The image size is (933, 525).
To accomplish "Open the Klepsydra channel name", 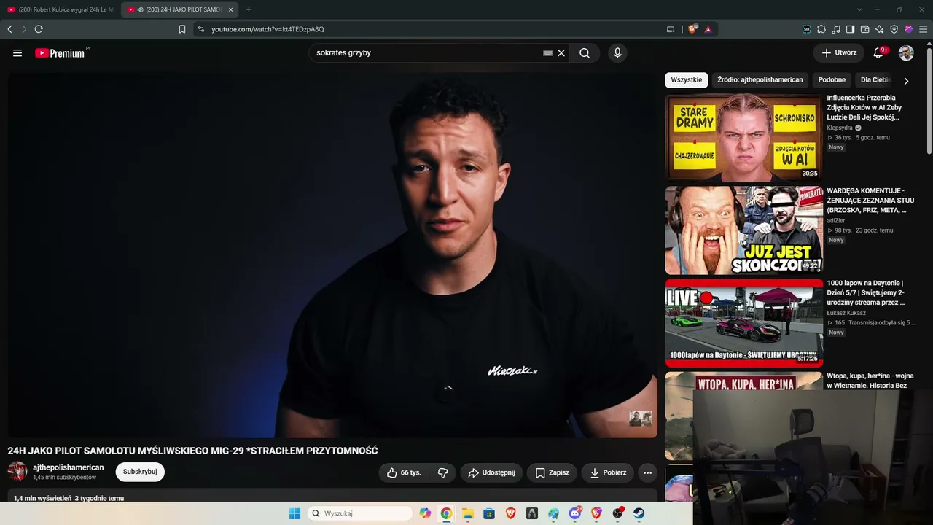I will [x=840, y=128].
